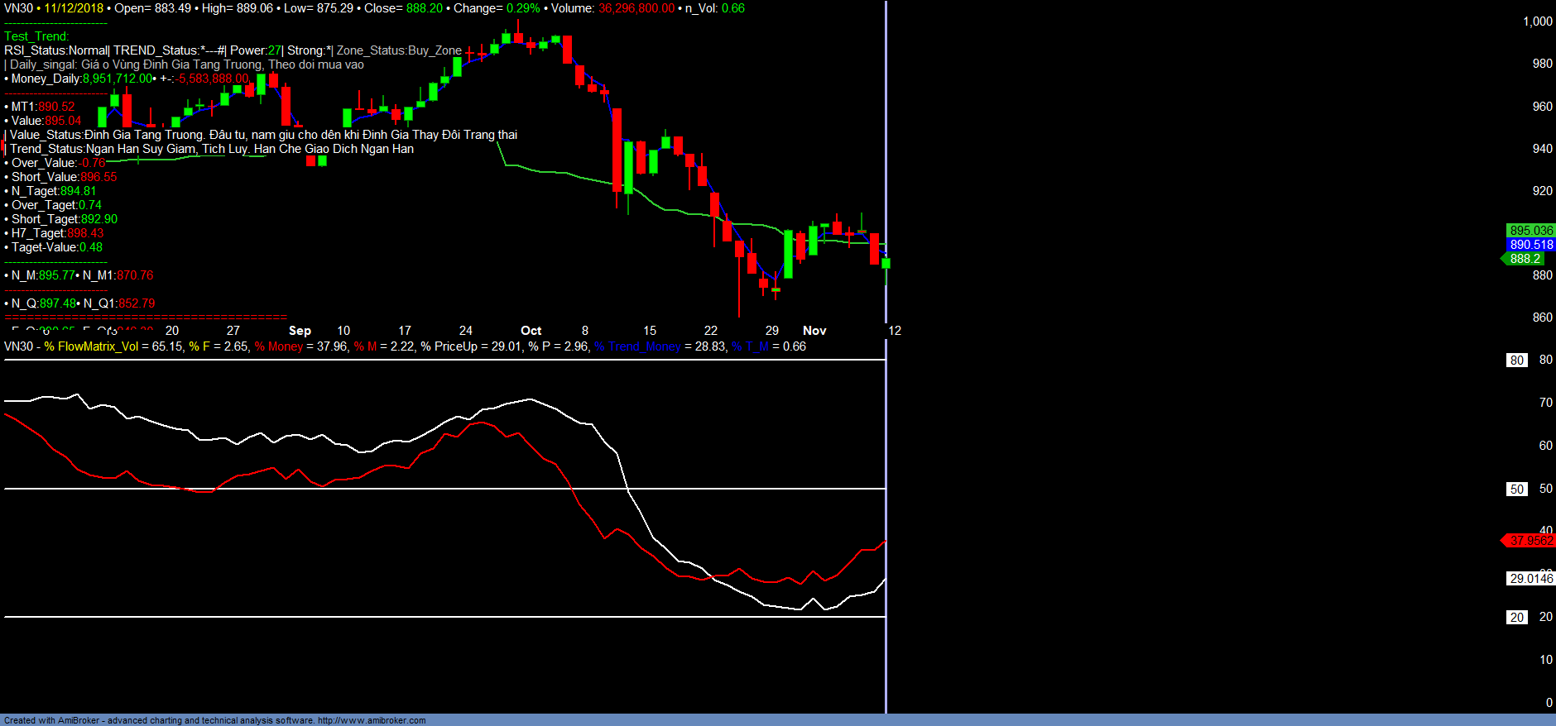Click the blue 890.518 price label
This screenshot has width=1556, height=726.
[x=1530, y=245]
